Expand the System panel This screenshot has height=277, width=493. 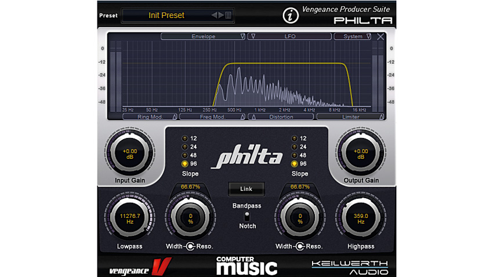pos(353,37)
